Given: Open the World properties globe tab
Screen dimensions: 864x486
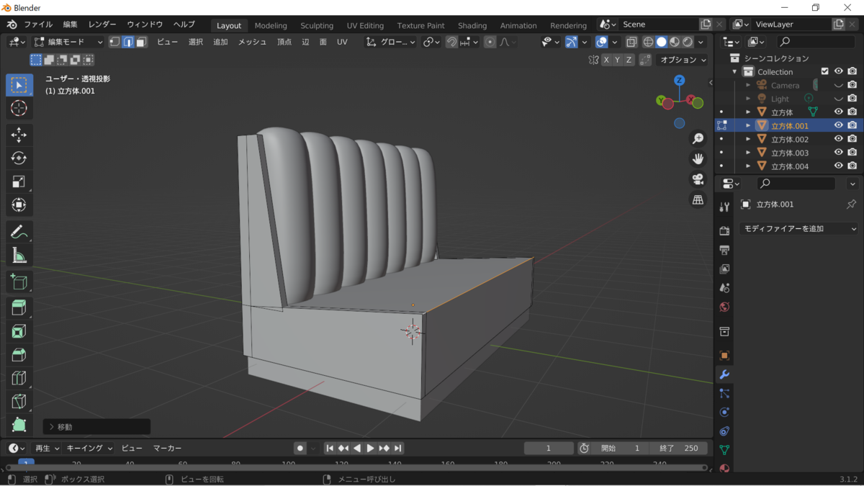Looking at the screenshot, I should [x=724, y=307].
